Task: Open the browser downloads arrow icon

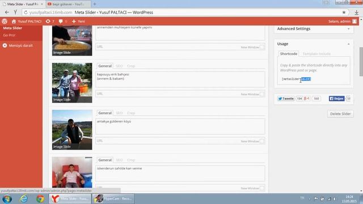Action: tap(357, 12)
